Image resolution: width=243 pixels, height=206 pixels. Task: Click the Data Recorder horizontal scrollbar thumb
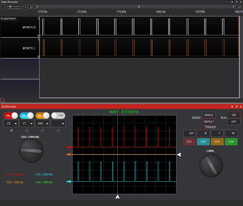(139, 7)
